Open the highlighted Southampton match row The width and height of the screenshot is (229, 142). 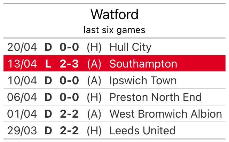point(114,64)
